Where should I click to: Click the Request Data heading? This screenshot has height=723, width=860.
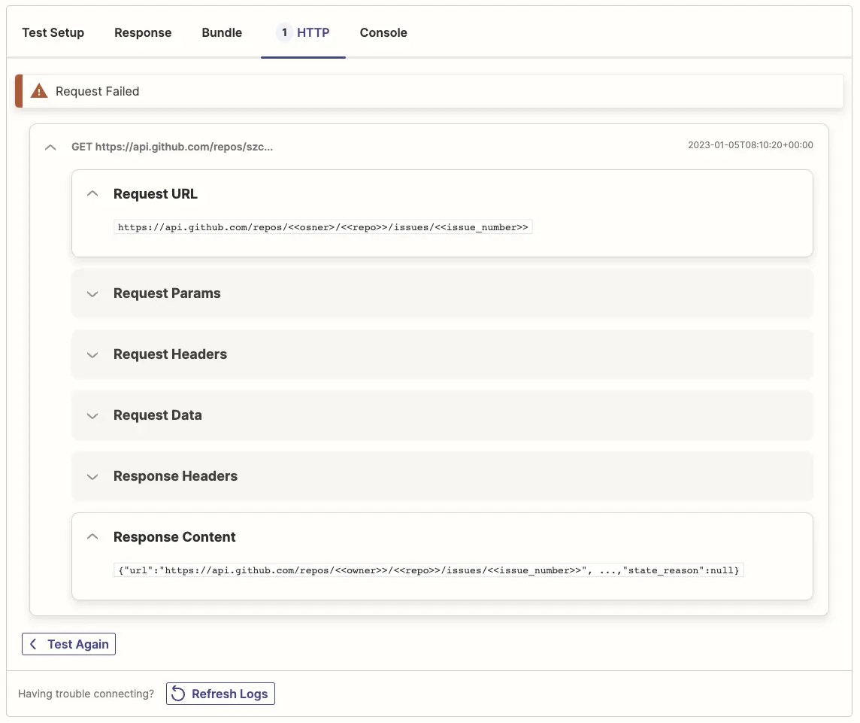(x=157, y=415)
